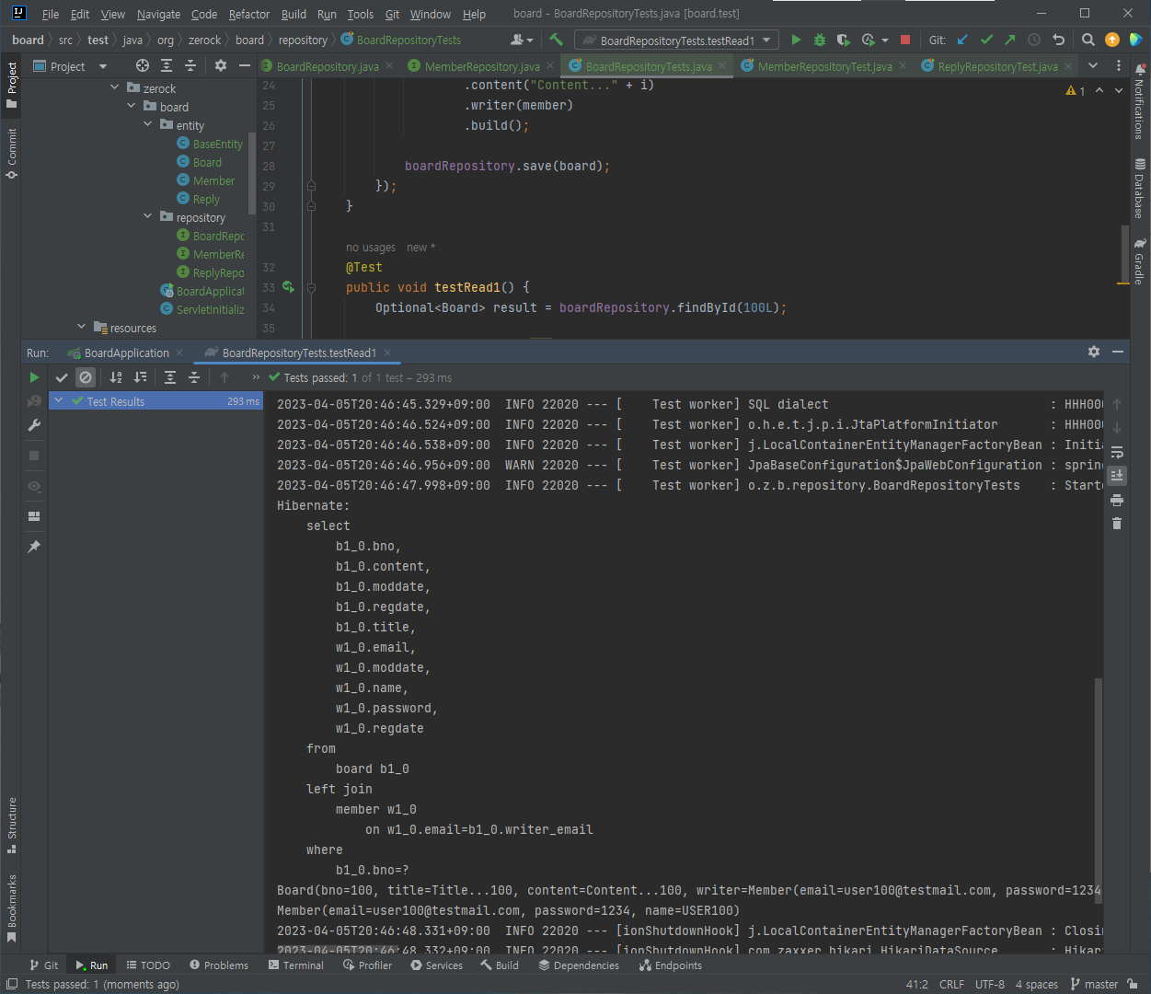The height and width of the screenshot is (994, 1151).
Task: Open Services tool window
Action: pos(437,965)
